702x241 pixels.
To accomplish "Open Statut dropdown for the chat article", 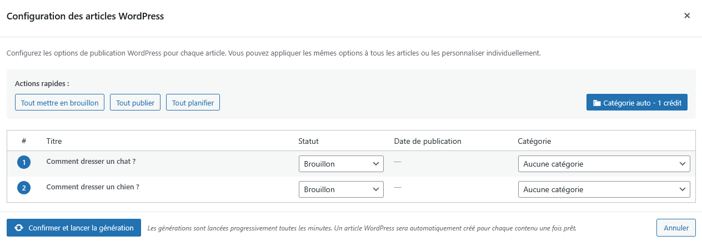I will [341, 164].
